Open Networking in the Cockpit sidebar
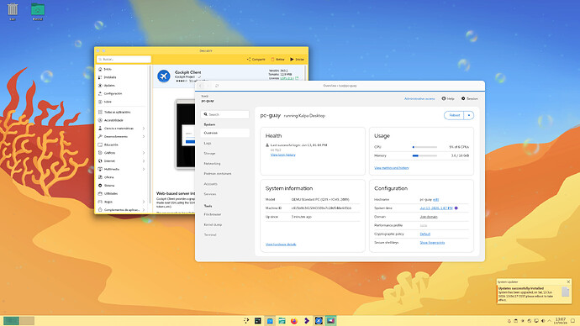The image size is (580, 326). click(212, 163)
